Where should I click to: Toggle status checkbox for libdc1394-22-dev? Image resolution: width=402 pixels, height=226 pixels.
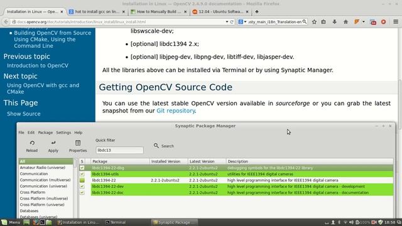82,186
